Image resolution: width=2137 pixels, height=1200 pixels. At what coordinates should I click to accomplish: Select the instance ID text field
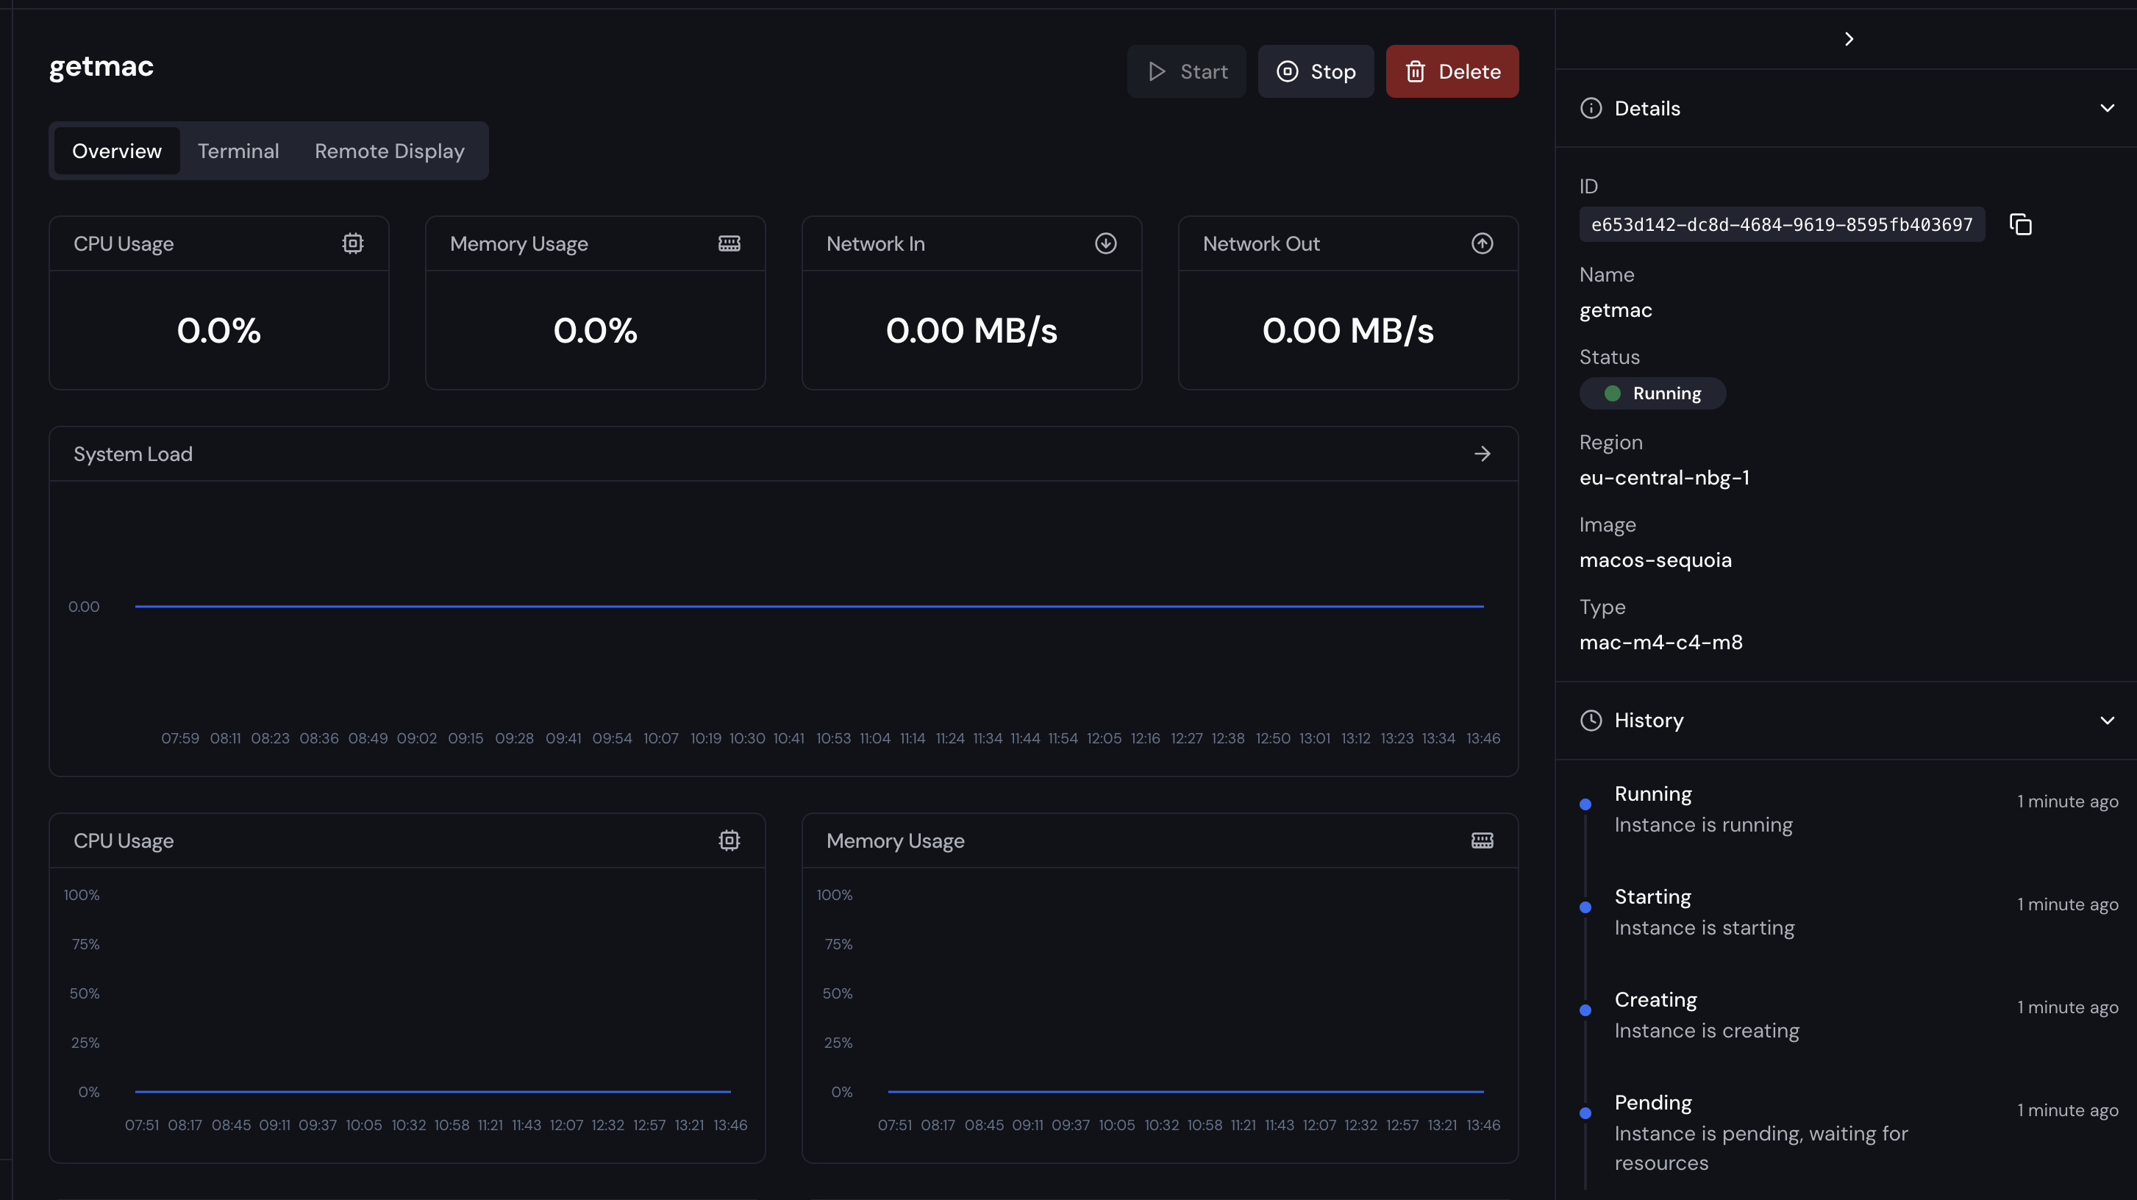click(1782, 224)
